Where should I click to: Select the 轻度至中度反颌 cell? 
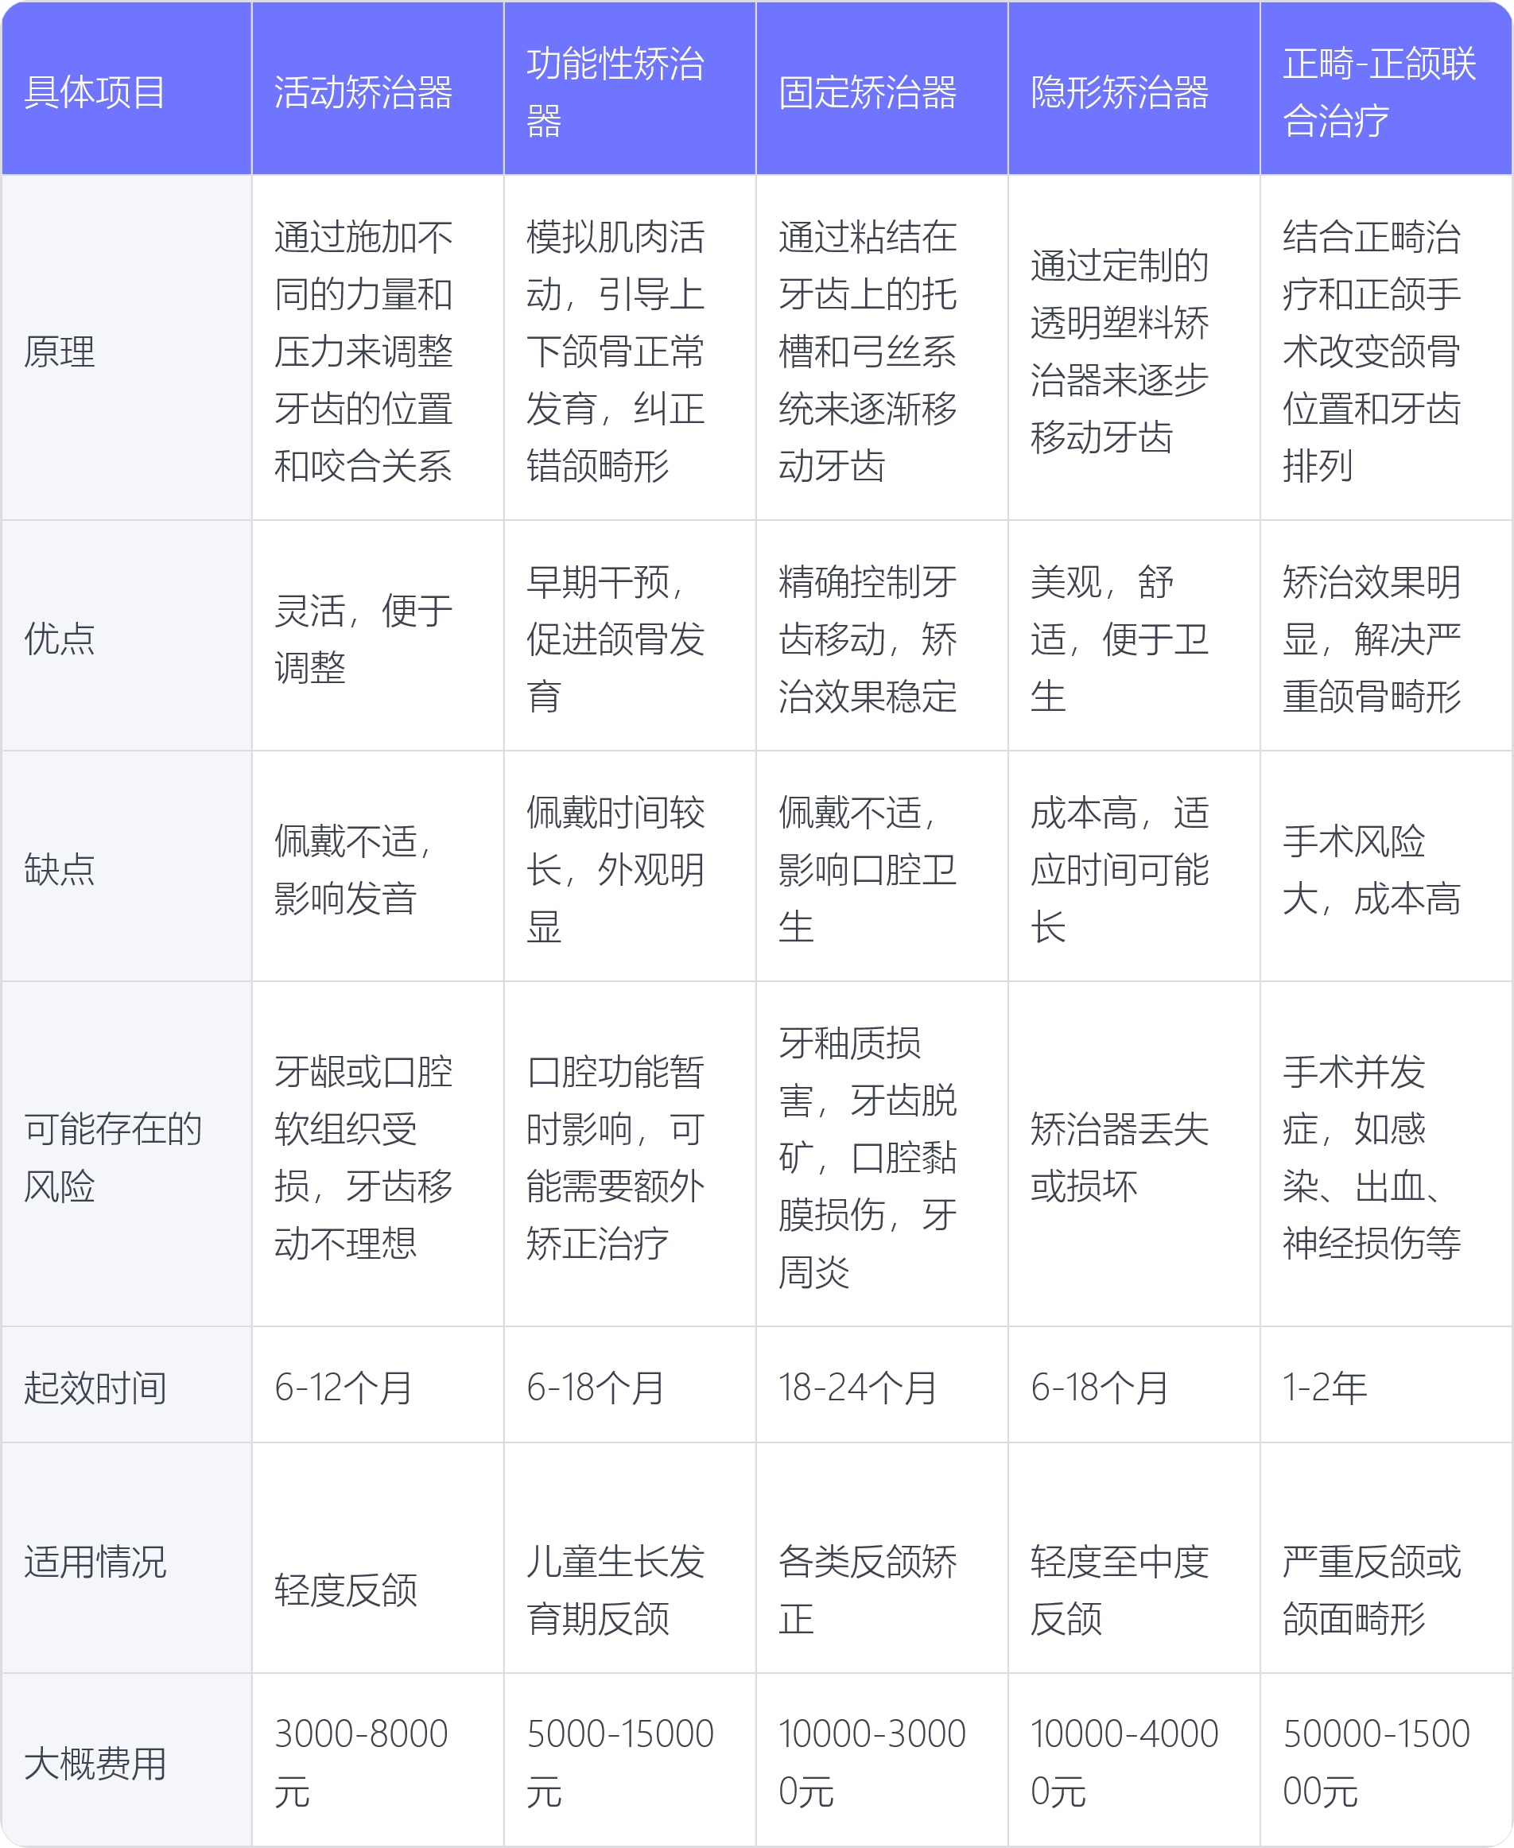pyautogui.click(x=1134, y=1558)
